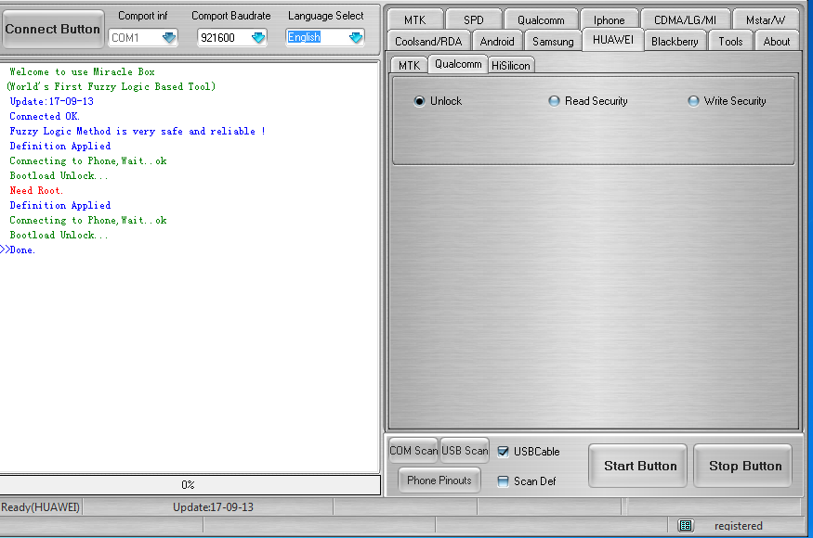
Task: Open the Iphone tab
Action: [610, 19]
